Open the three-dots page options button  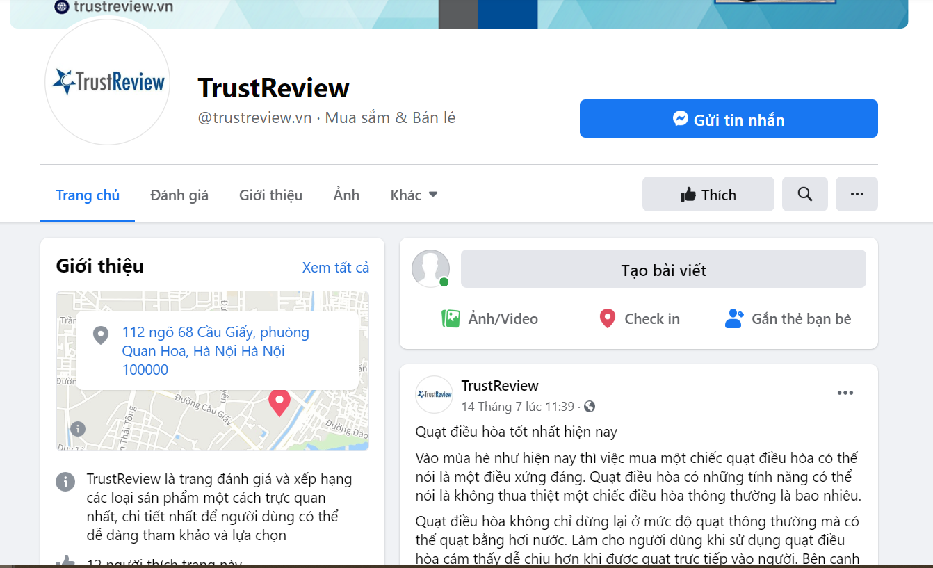click(857, 194)
